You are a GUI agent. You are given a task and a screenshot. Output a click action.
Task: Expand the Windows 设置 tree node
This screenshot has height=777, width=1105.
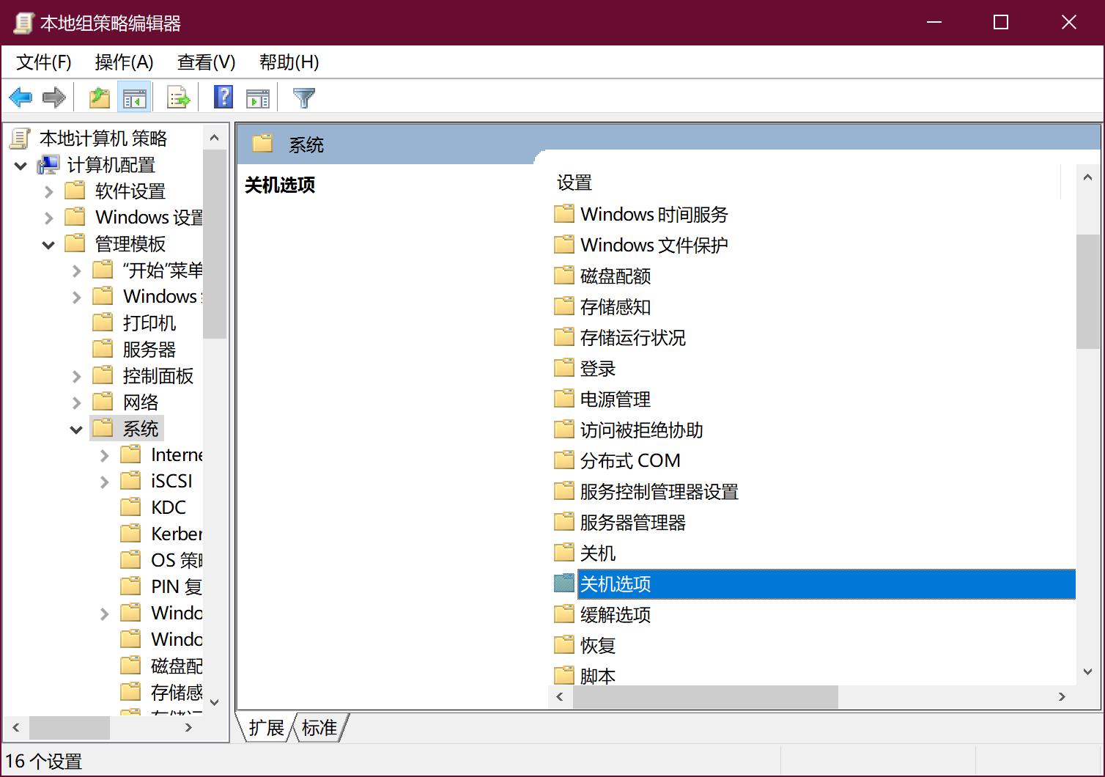coord(48,217)
